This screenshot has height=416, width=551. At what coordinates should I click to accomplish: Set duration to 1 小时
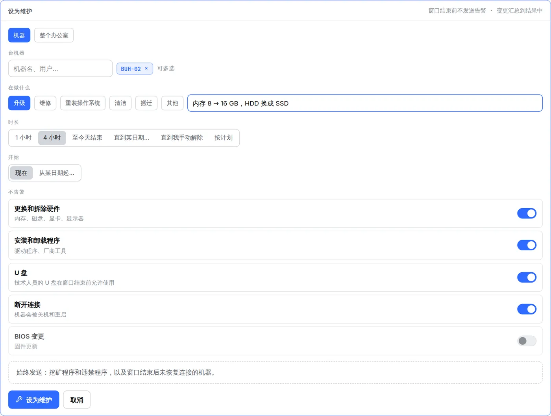[x=24, y=138]
